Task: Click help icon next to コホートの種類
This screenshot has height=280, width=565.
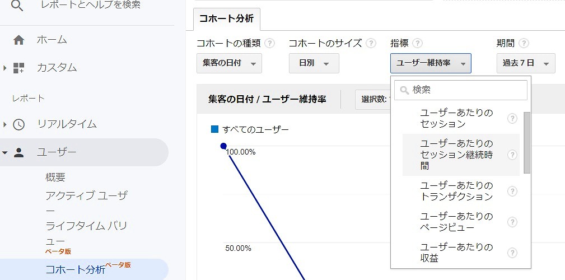Action: [270, 43]
